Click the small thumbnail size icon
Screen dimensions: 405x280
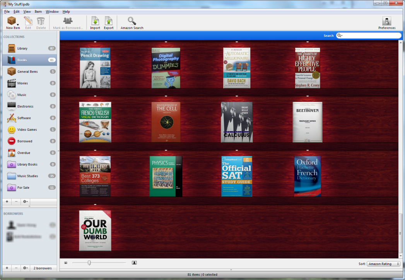click(66, 263)
